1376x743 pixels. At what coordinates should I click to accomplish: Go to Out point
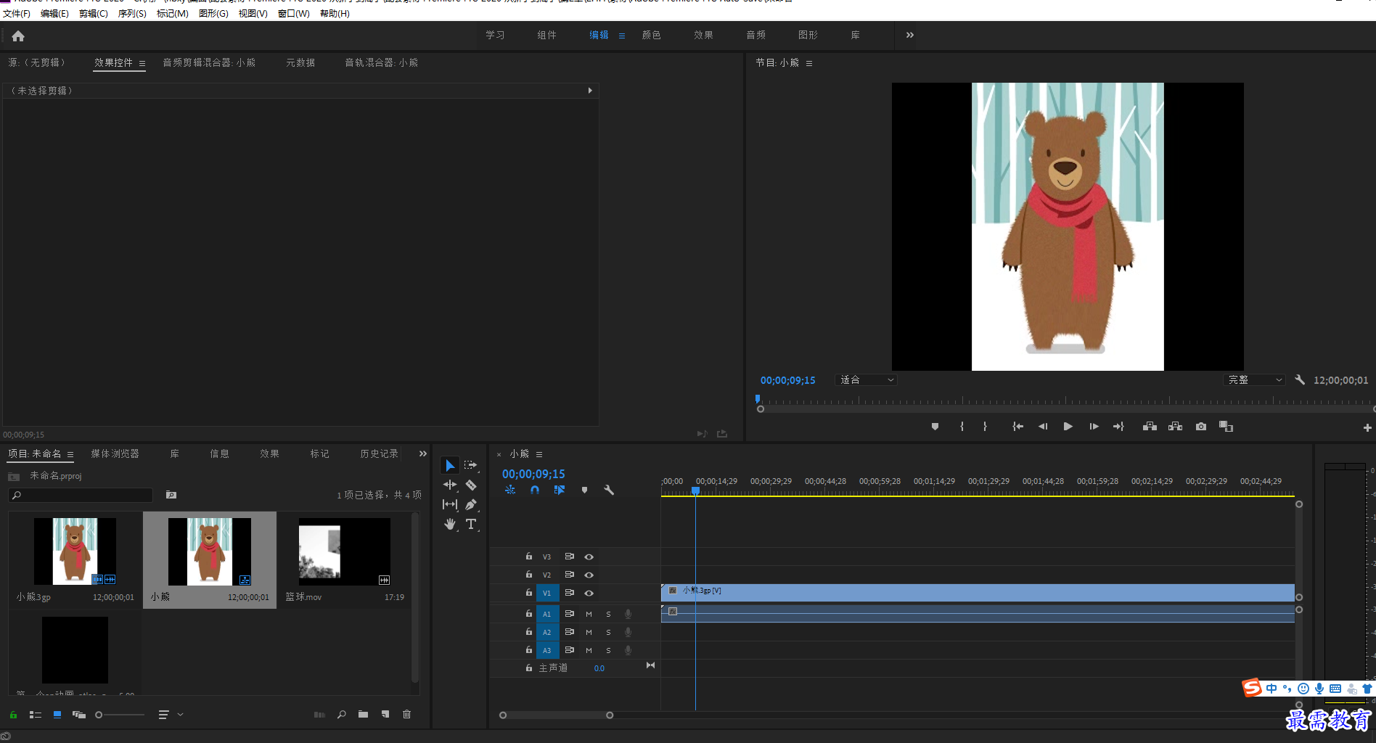[x=1118, y=427]
